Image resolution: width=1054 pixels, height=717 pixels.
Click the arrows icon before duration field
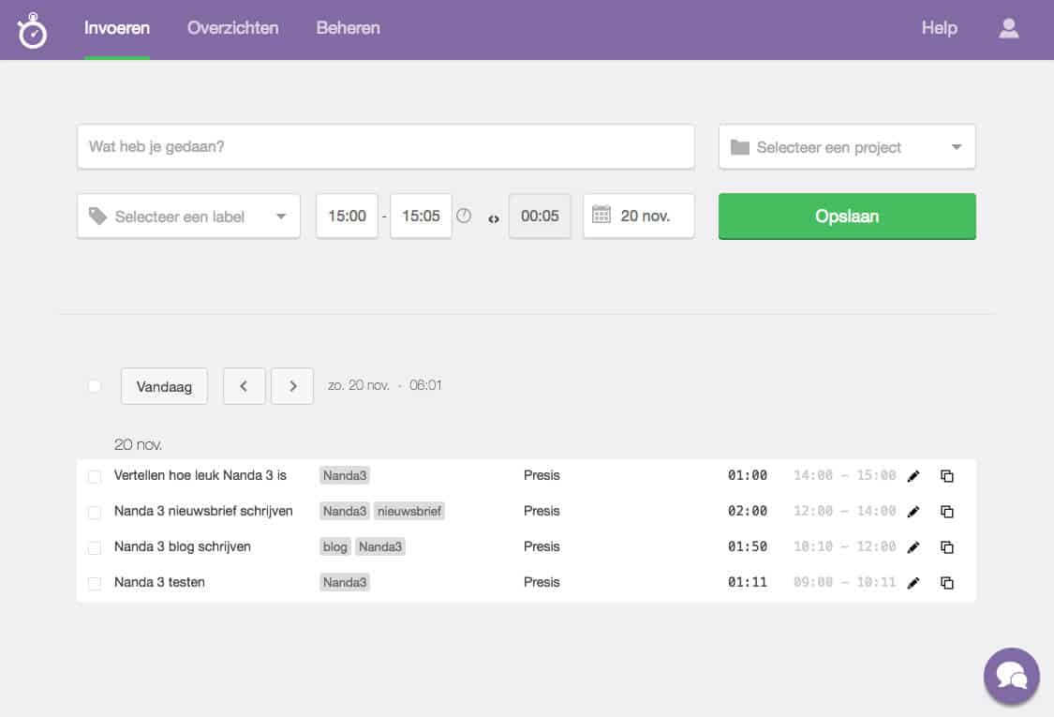pos(494,218)
